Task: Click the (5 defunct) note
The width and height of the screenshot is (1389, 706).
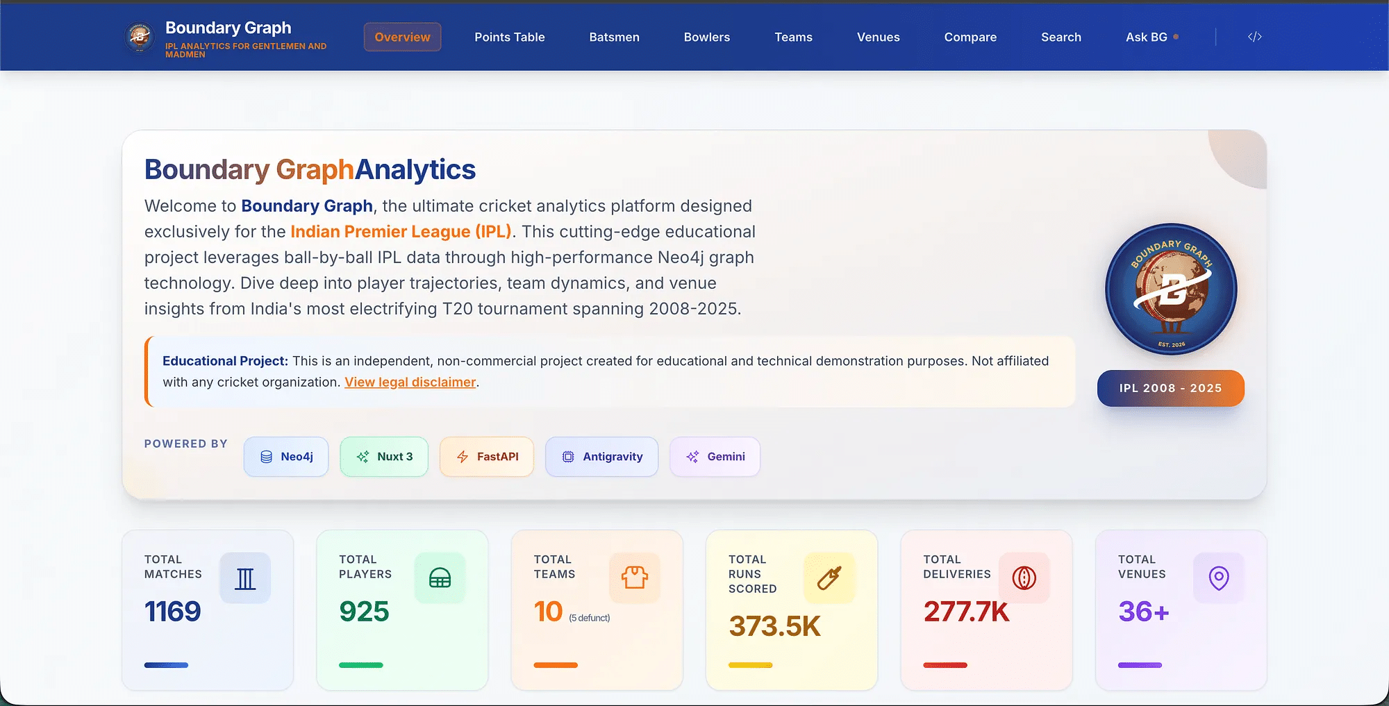Action: coord(590,618)
